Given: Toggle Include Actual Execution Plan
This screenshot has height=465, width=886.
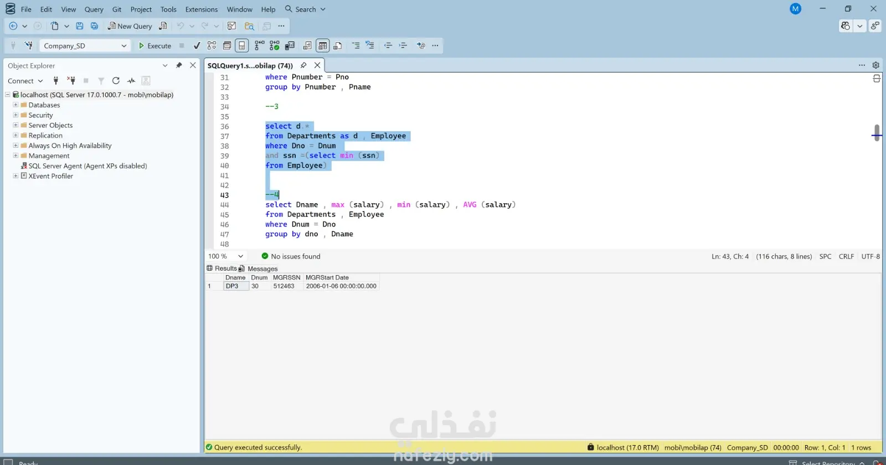Looking at the screenshot, I should 259,45.
